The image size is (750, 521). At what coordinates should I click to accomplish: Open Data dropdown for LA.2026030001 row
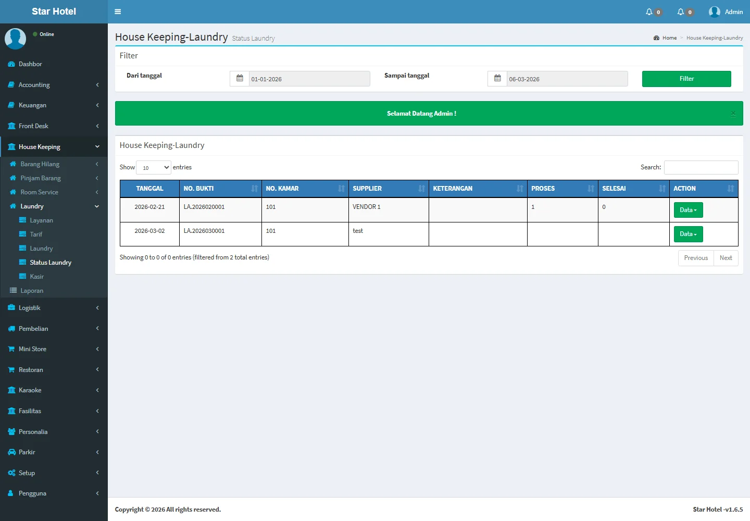(688, 234)
